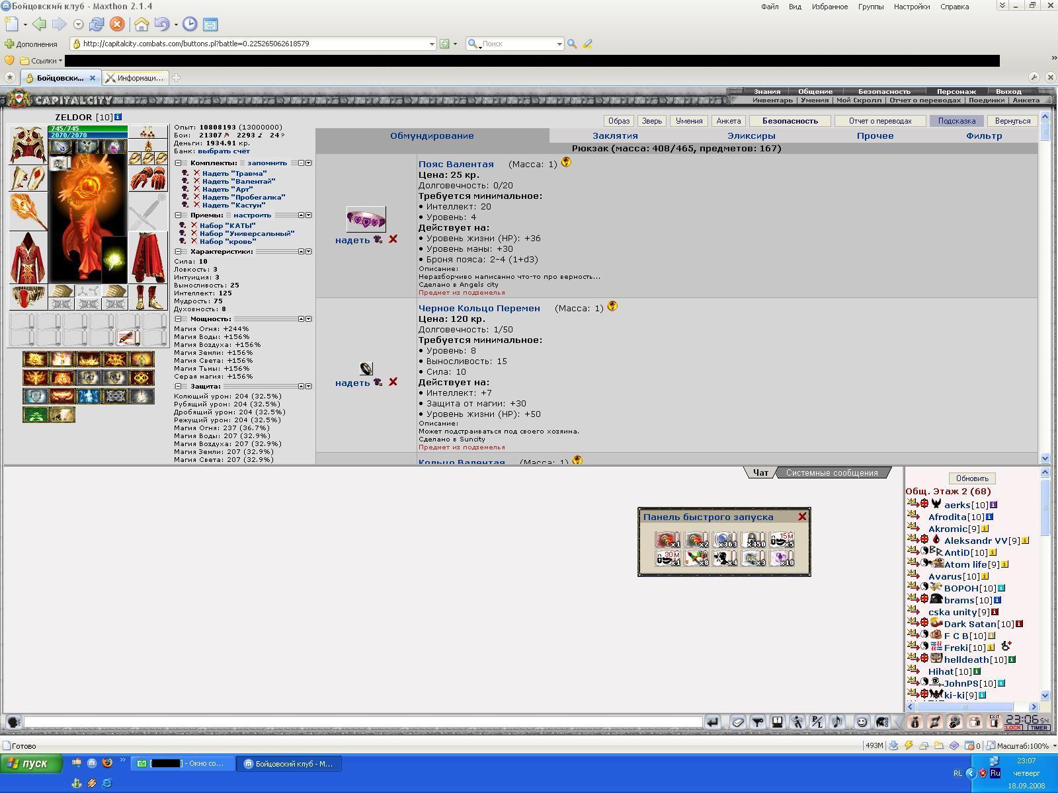The width and height of the screenshot is (1058, 793).
Task: Collapse the Характеристики section
Action: click(177, 251)
